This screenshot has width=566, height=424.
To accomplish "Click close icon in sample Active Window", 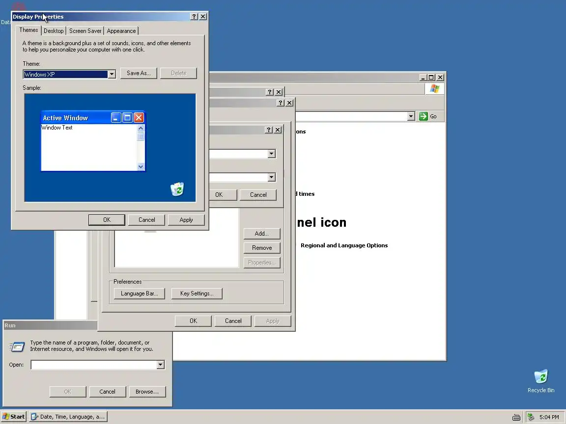I will [x=139, y=118].
